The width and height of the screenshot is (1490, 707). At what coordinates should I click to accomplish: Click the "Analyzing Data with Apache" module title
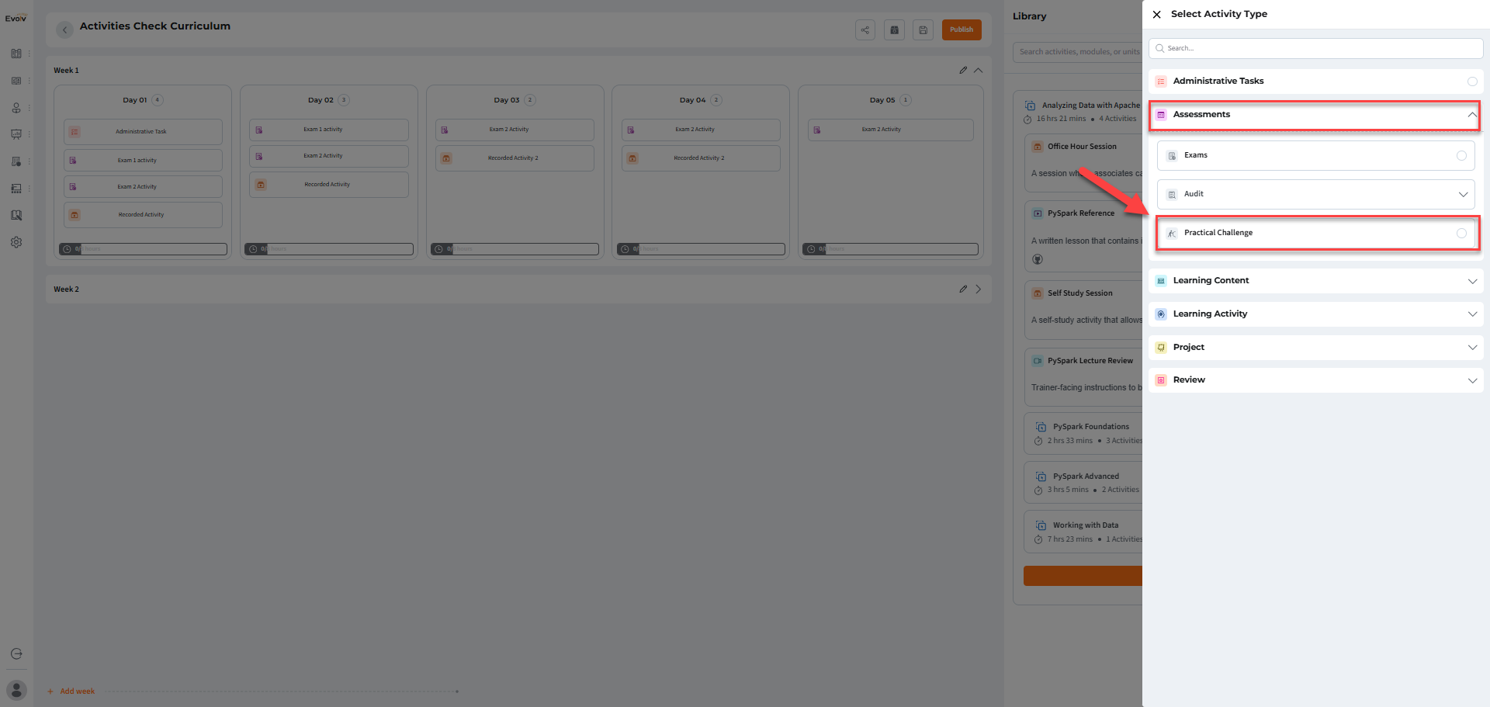[1090, 106]
